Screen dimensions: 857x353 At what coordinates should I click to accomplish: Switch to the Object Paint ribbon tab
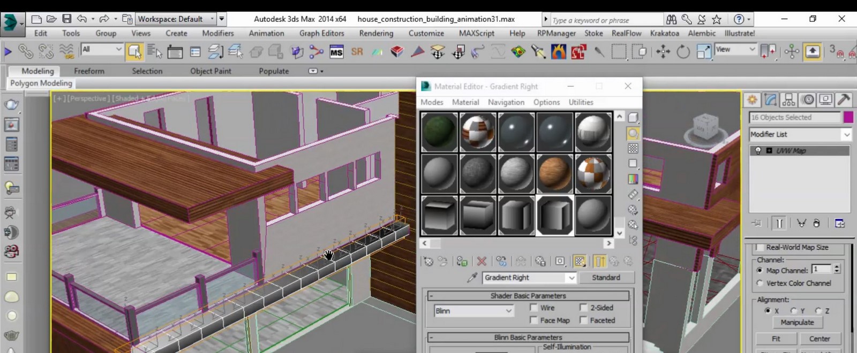(211, 71)
